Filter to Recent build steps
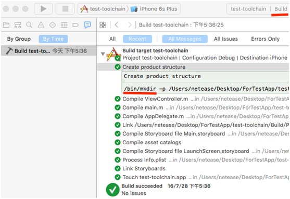Viewport: 290px width, 199px height. click(x=137, y=39)
